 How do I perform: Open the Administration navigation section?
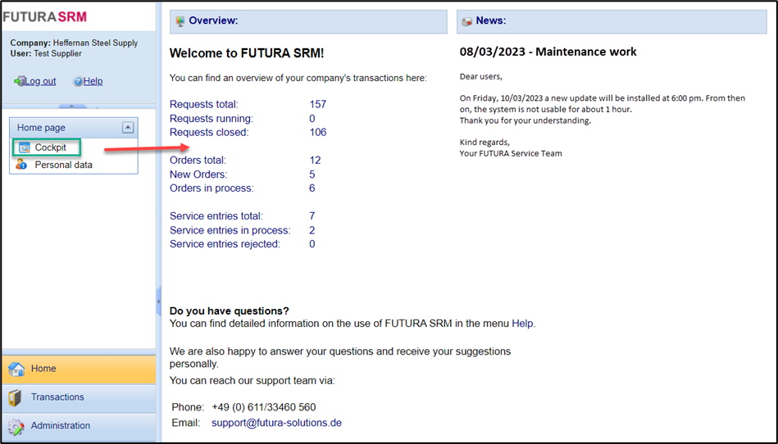tap(61, 426)
